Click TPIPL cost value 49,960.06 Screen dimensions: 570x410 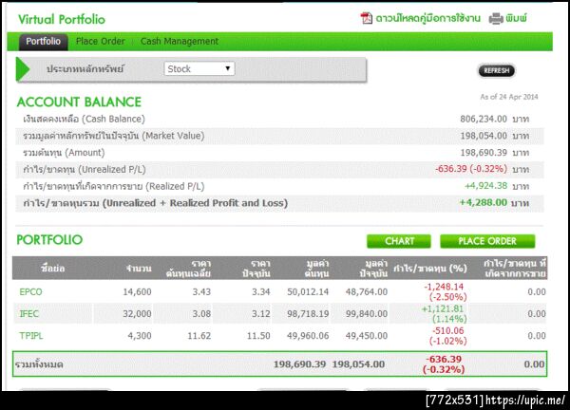pyautogui.click(x=308, y=336)
